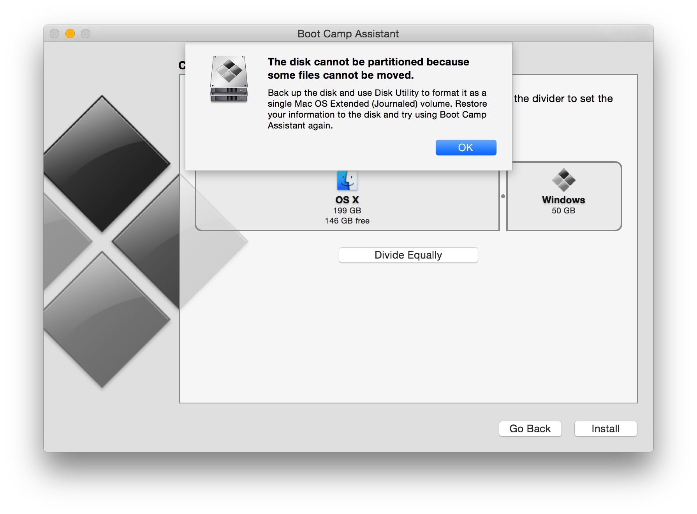Click the Finder icon on the OS X partition
The height and width of the screenshot is (514, 697).
[x=347, y=181]
